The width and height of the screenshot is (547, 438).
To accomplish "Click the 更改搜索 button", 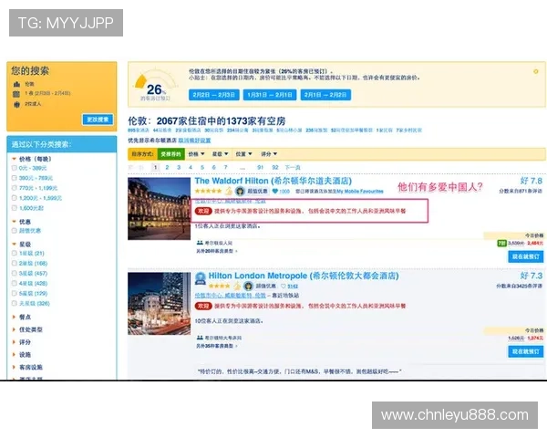I will tap(98, 120).
